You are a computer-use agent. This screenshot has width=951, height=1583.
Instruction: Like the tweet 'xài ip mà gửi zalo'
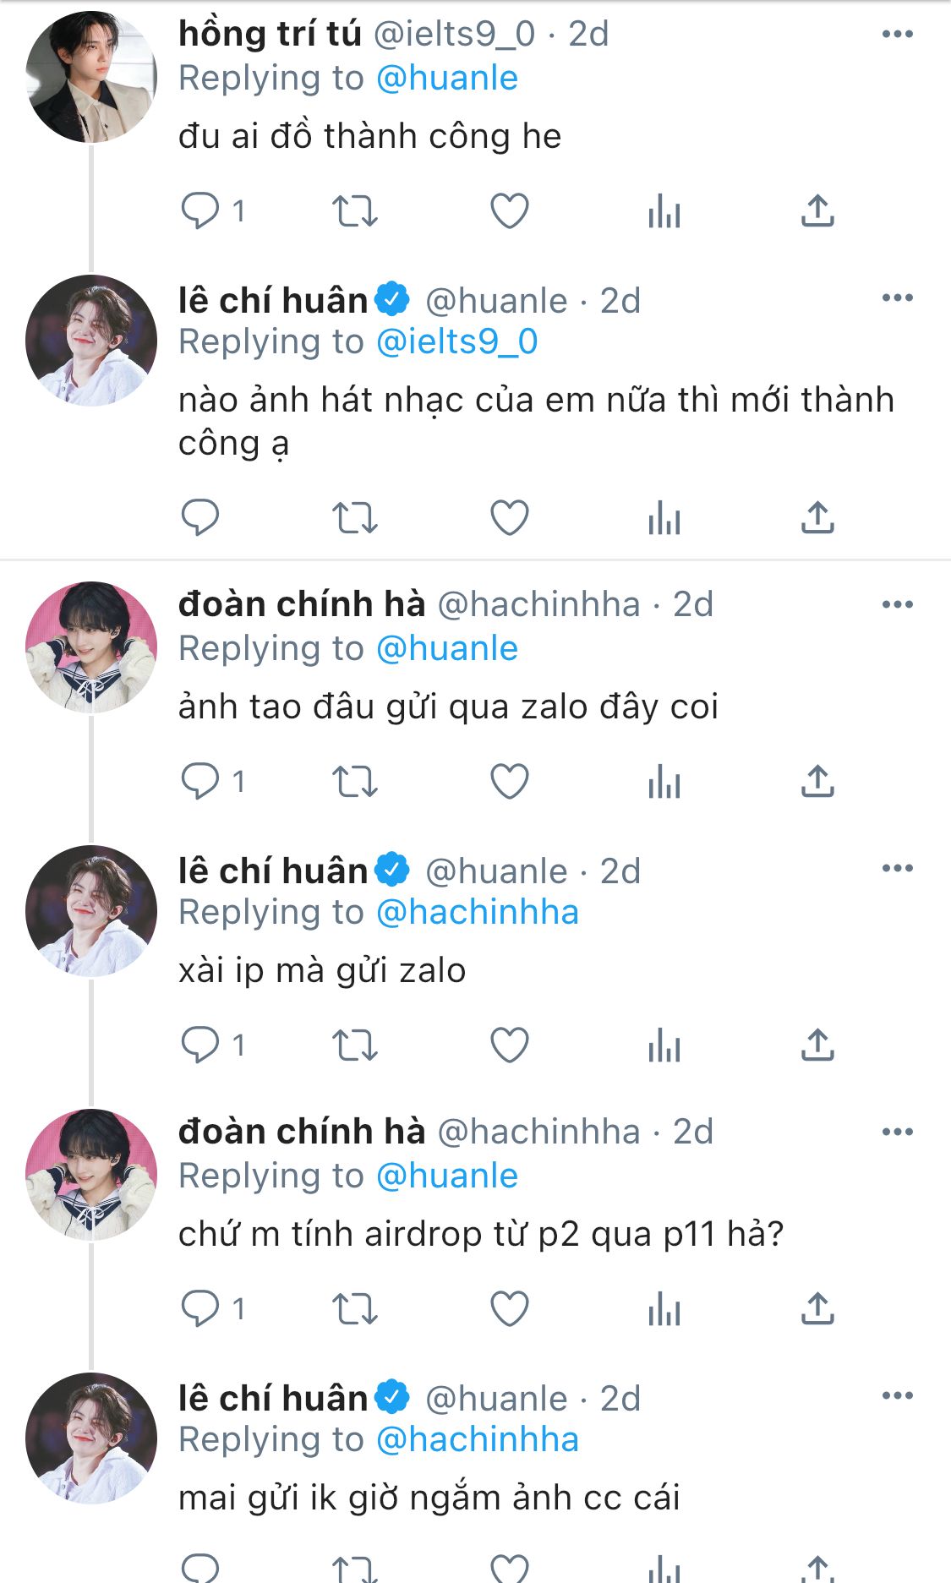click(x=510, y=1045)
